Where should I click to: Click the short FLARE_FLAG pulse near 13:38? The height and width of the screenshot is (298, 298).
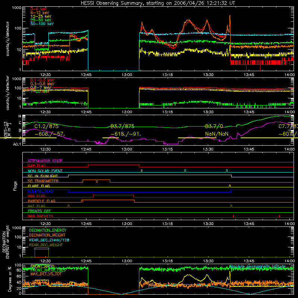click(x=230, y=186)
